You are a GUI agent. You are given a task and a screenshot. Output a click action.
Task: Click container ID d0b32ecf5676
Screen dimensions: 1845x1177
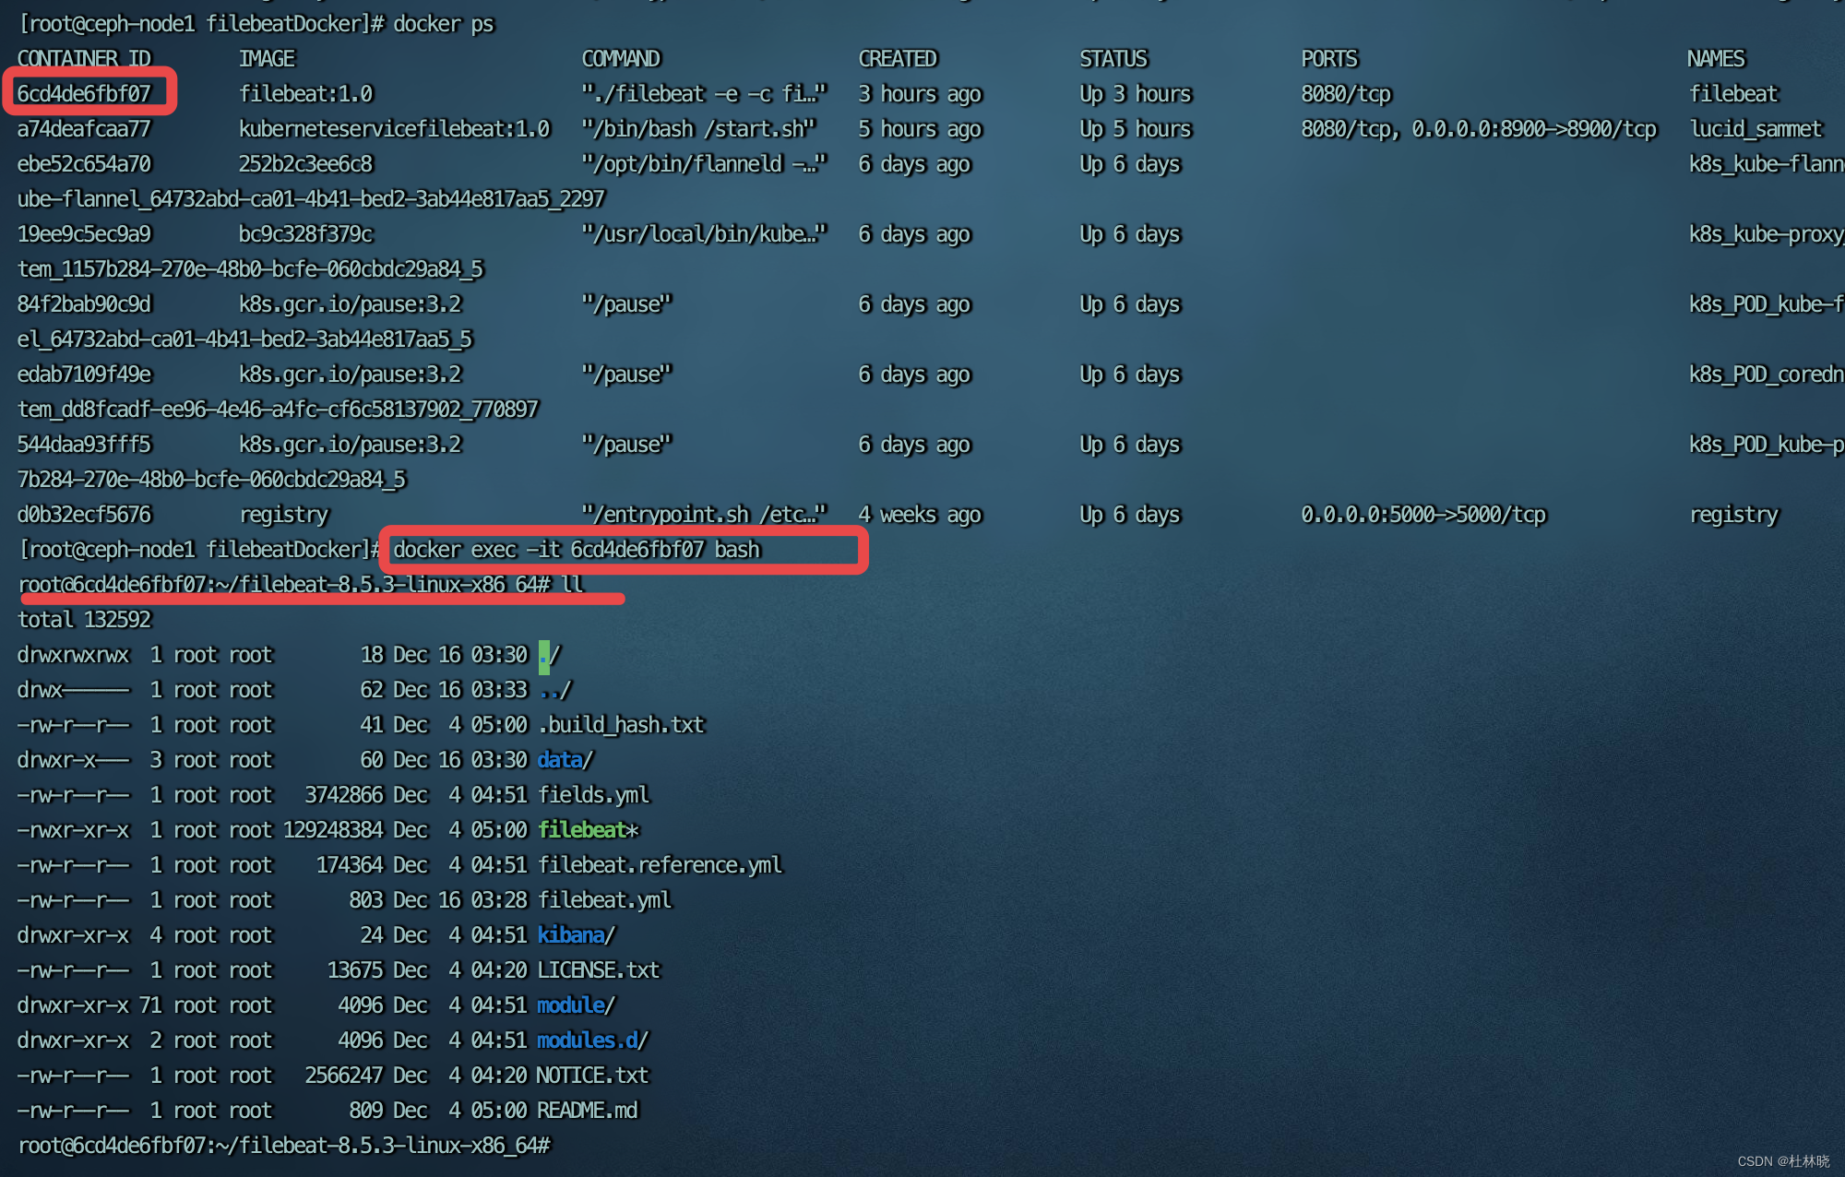pyautogui.click(x=84, y=514)
